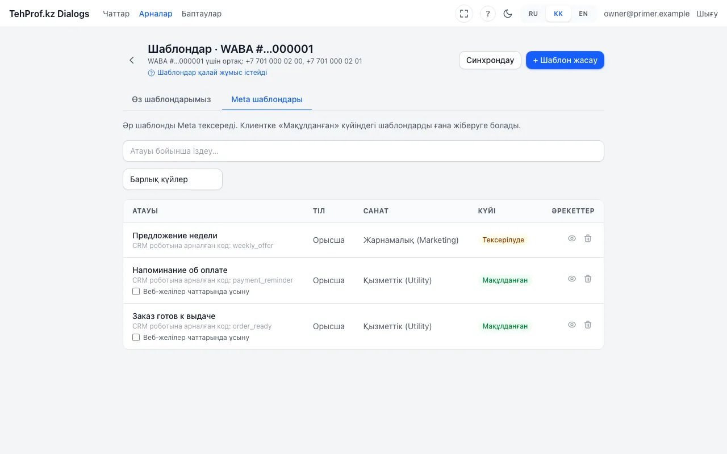Image resolution: width=727 pixels, height=454 pixels.
Task: Open Баптаулар in top navigation
Action: [x=202, y=14]
